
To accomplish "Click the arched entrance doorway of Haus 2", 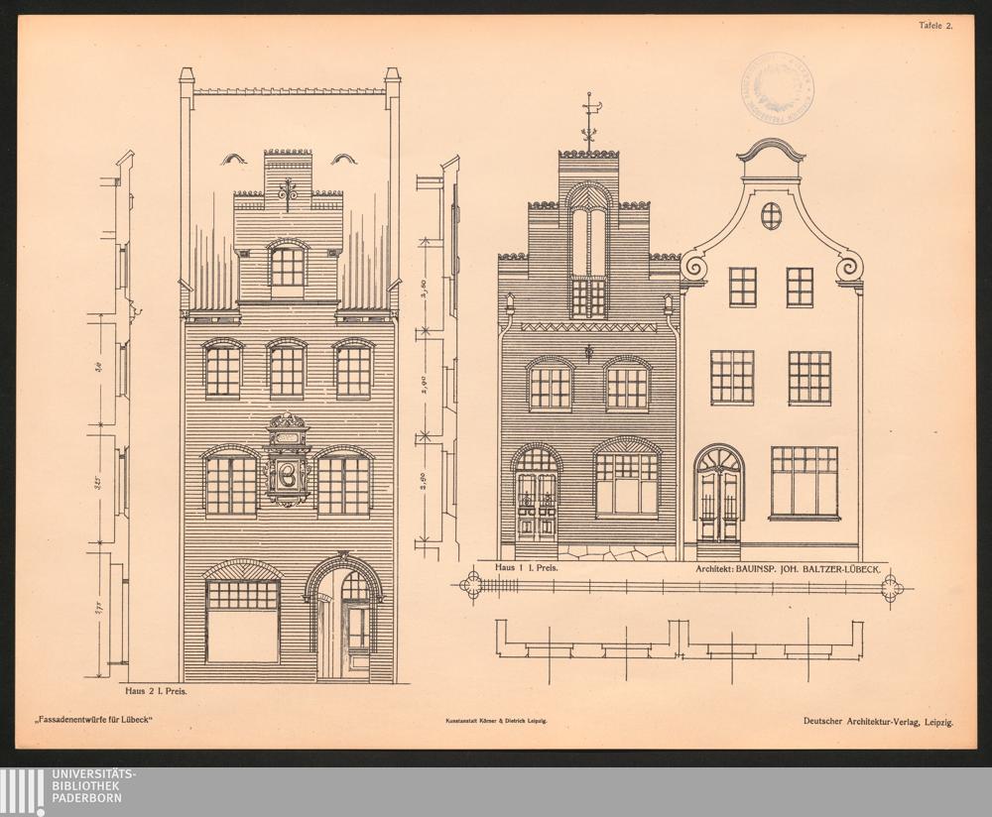I will [x=344, y=621].
